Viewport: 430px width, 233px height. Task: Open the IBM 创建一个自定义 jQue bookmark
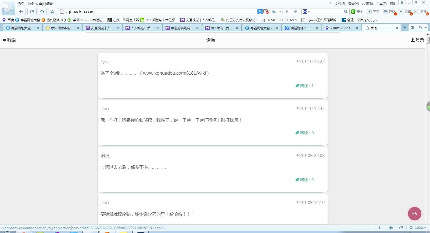pyautogui.click(x=361, y=20)
